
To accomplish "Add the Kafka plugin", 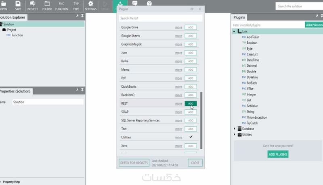I will [191, 61].
